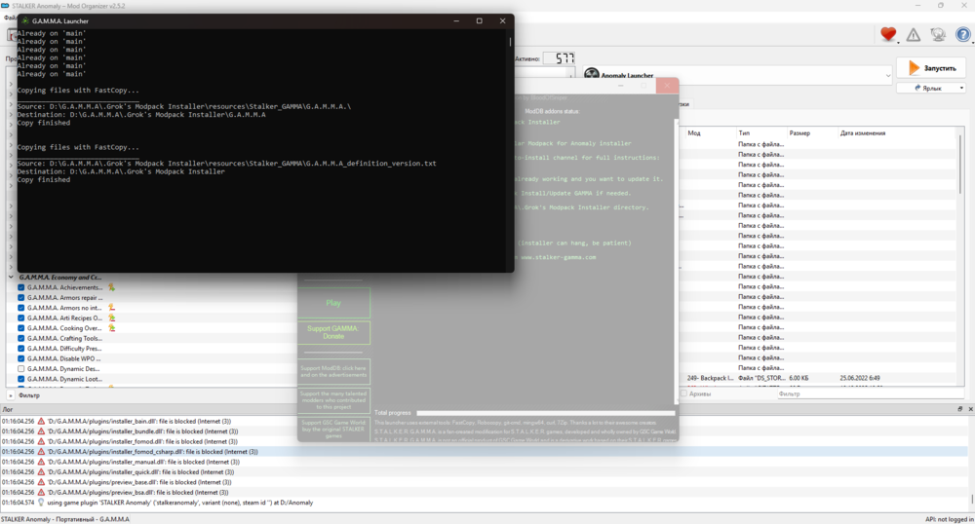The height and width of the screenshot is (524, 975).
Task: Uncheck G.A.M.M.A. Disable WPO mod
Action: [x=21, y=358]
